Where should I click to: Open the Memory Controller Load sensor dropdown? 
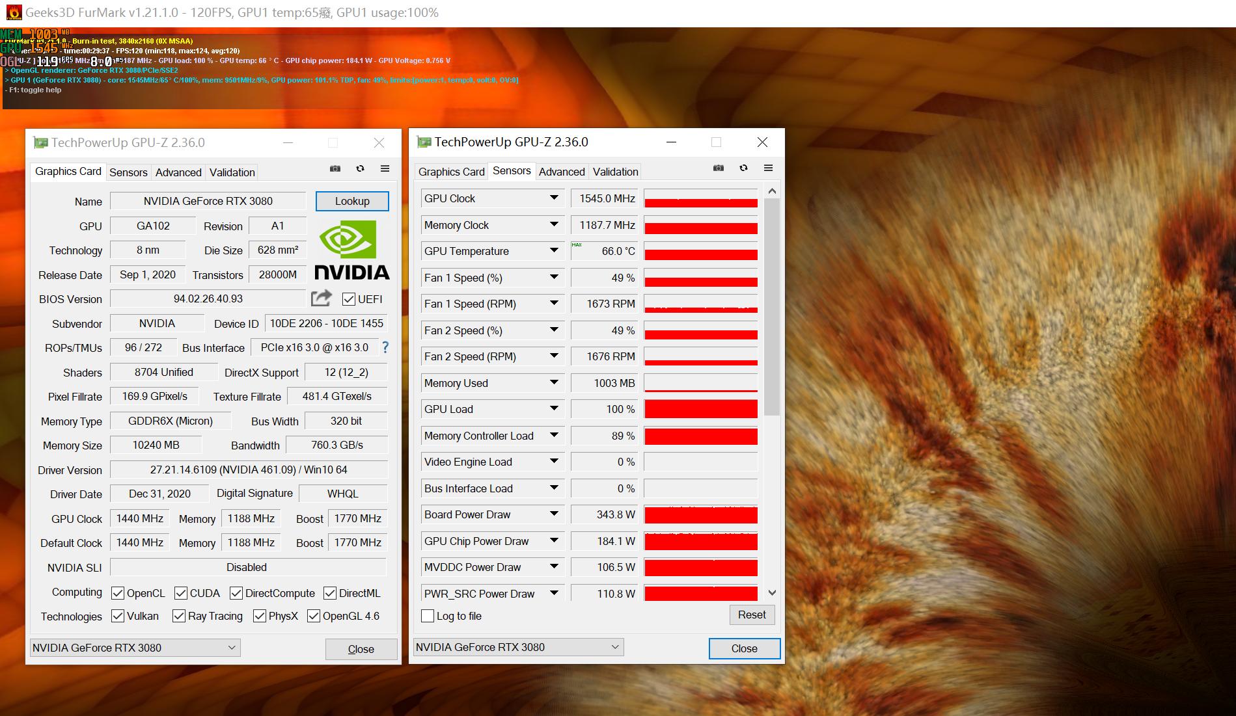click(554, 435)
